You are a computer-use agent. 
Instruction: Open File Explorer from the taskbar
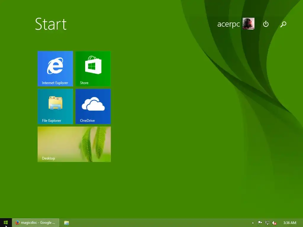click(67, 223)
